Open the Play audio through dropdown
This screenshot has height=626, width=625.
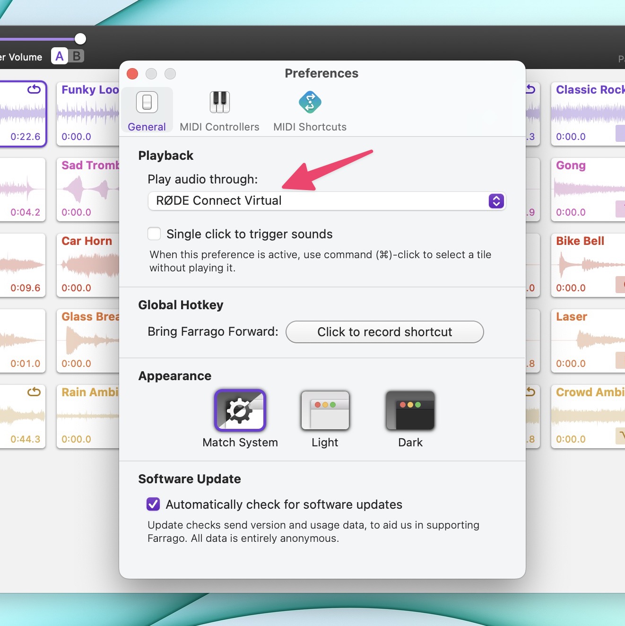coord(327,201)
